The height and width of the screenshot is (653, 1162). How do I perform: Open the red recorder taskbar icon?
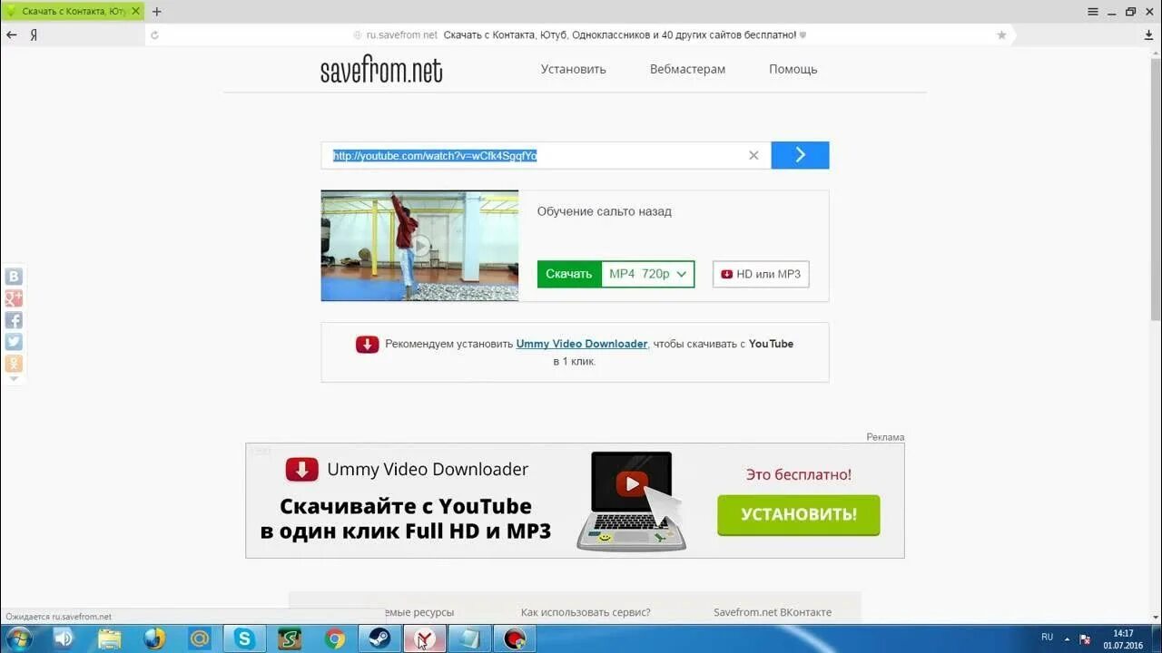point(515,638)
